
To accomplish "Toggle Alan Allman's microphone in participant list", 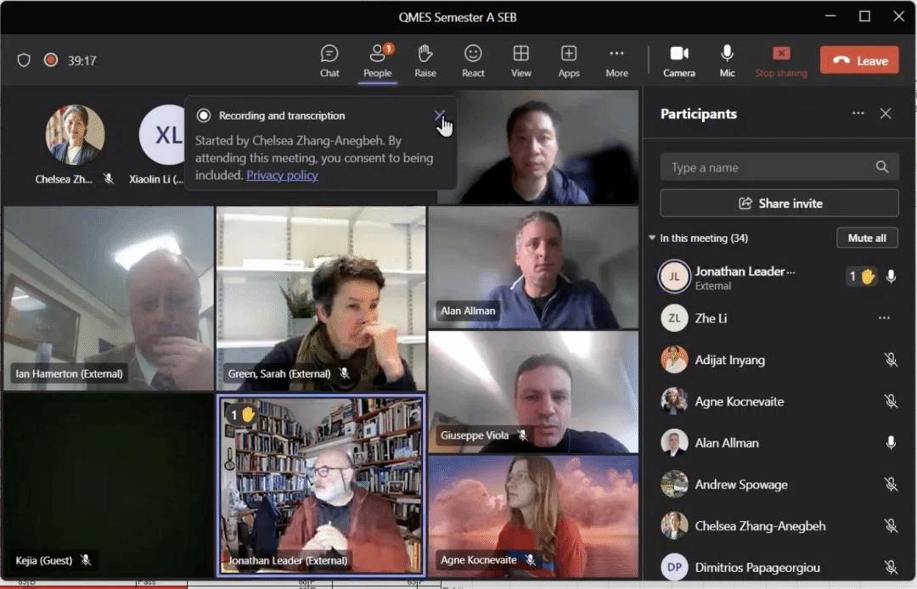I will click(x=891, y=443).
